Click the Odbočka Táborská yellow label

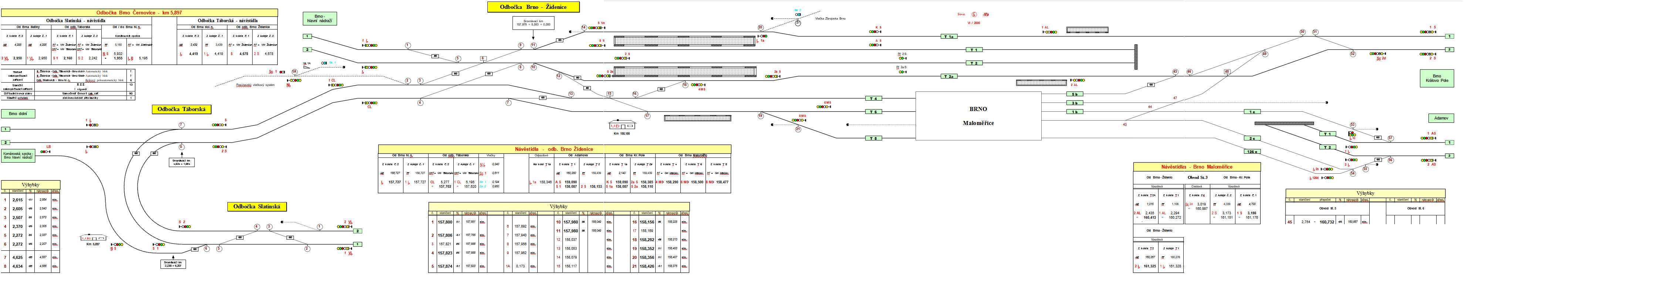tap(182, 110)
